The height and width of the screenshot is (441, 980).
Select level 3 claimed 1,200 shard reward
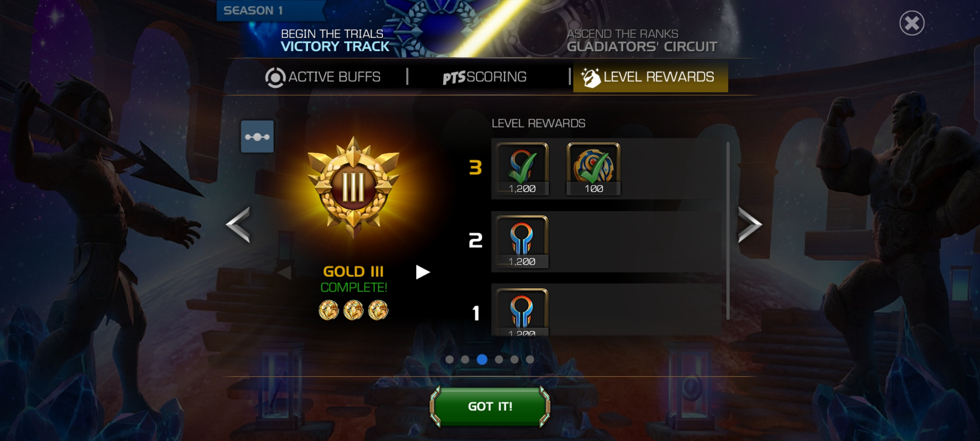[522, 169]
